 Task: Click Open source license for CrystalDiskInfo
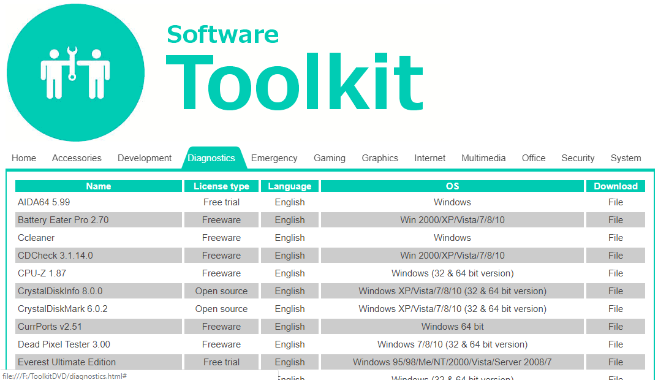click(x=222, y=291)
